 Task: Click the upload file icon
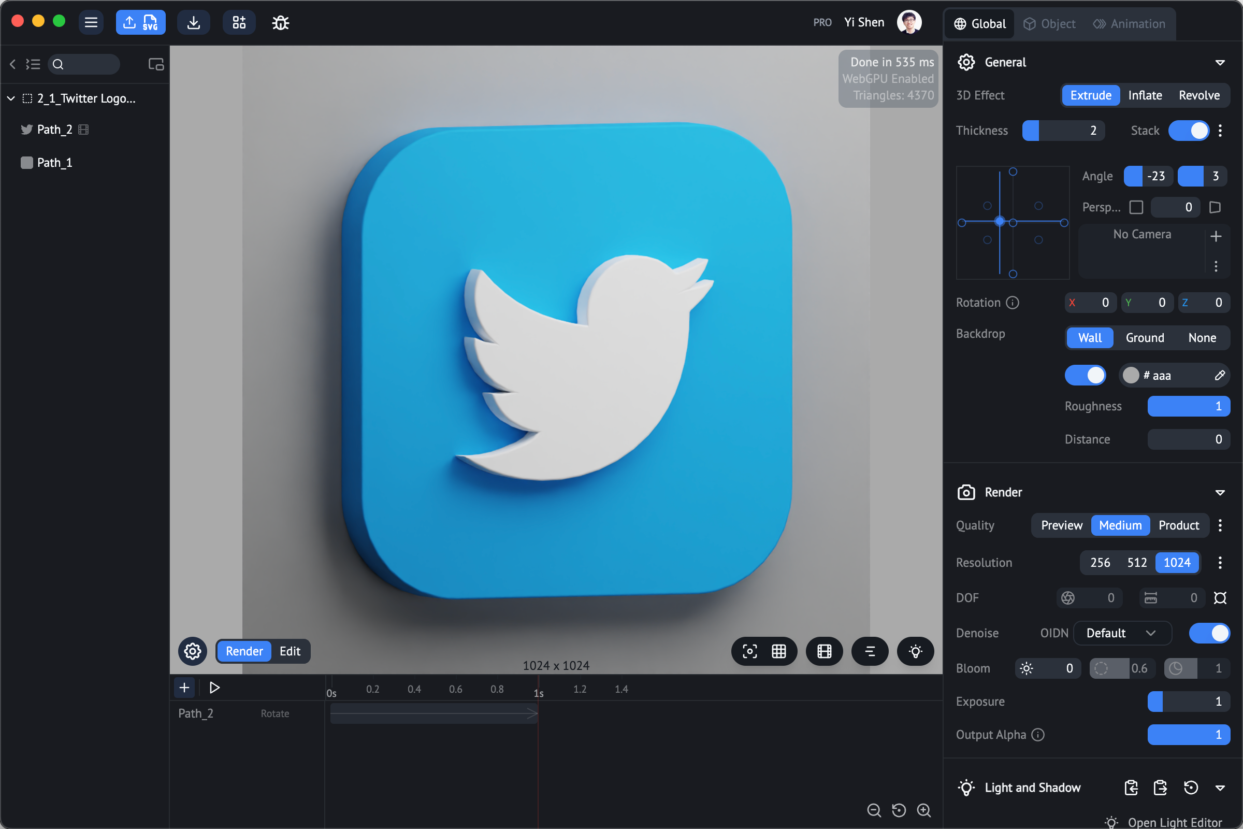pyautogui.click(x=129, y=22)
